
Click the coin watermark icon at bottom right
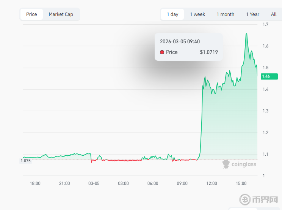tap(246, 200)
